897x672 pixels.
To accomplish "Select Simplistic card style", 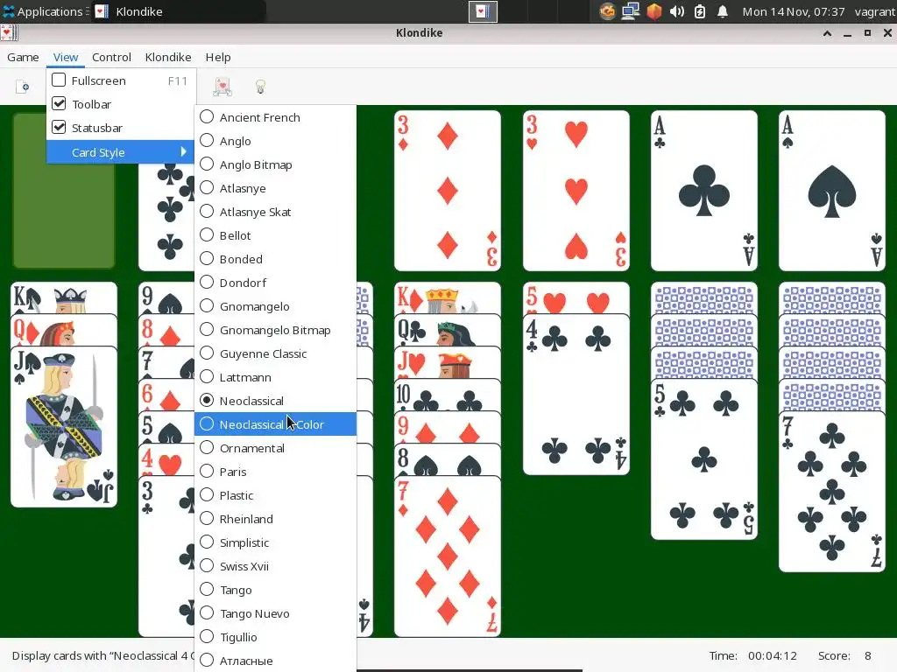I will click(x=275, y=542).
